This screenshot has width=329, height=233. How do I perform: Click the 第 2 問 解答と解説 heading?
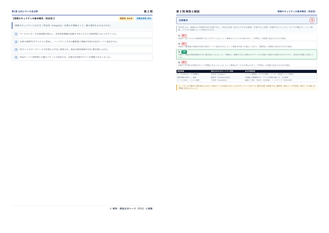point(188,11)
